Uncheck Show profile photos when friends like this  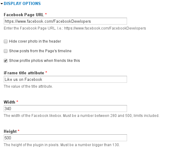6,61
